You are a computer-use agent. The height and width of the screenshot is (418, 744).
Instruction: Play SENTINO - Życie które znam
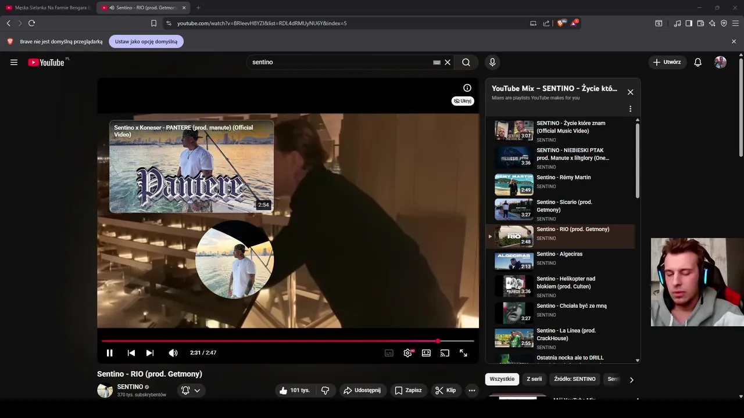pyautogui.click(x=560, y=131)
